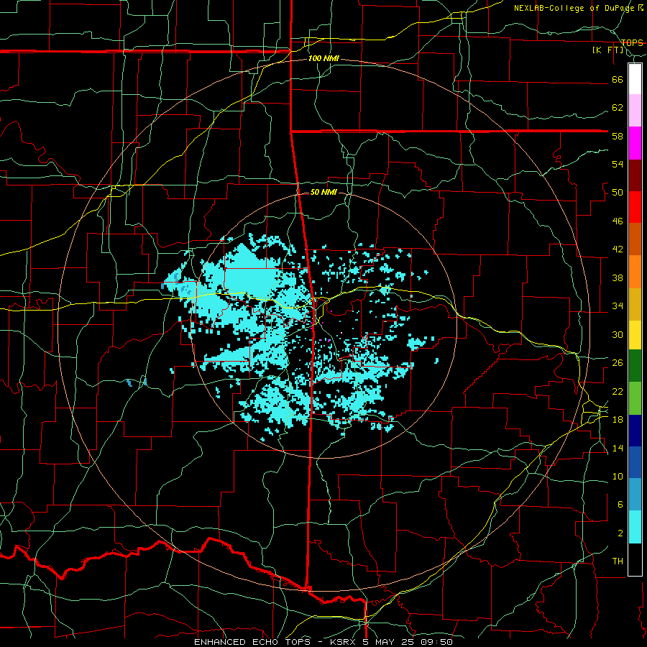Pick the bright yellow legend swatch
Viewport: 647px width, 647px height.
pos(635,335)
